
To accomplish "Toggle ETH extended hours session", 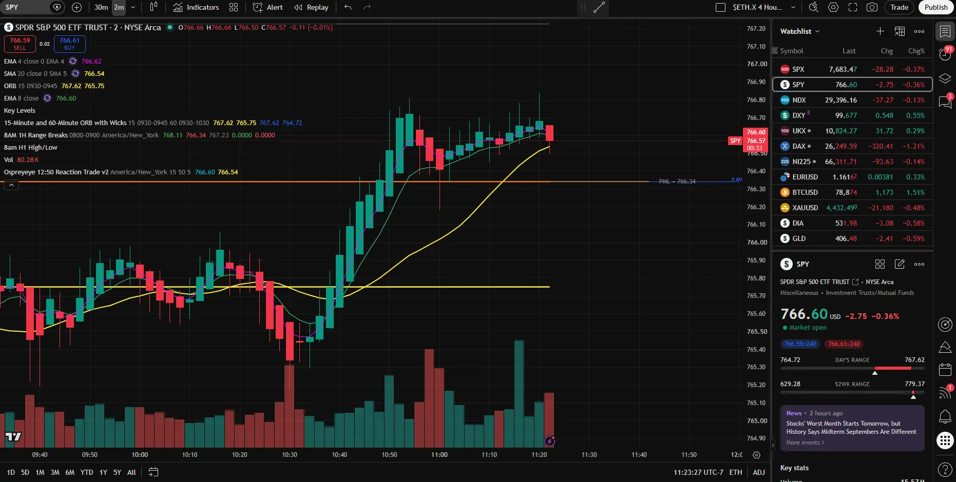I will 736,472.
